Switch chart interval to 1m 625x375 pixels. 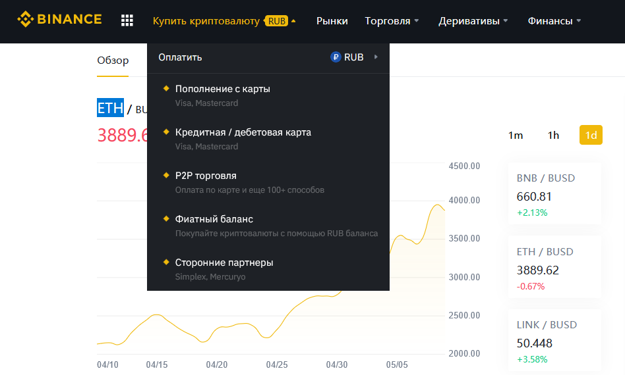516,135
